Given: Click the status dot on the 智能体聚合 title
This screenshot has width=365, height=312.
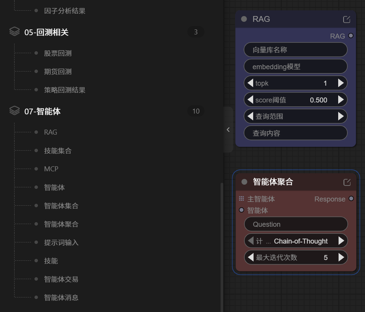Looking at the screenshot, I should [x=244, y=182].
